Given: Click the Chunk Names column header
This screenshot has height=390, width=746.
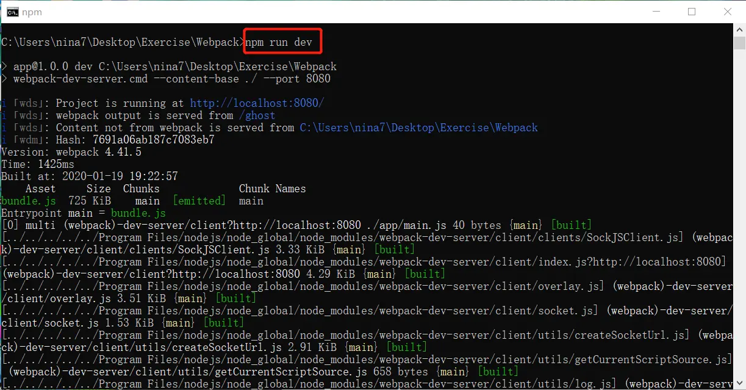Looking at the screenshot, I should tap(273, 189).
